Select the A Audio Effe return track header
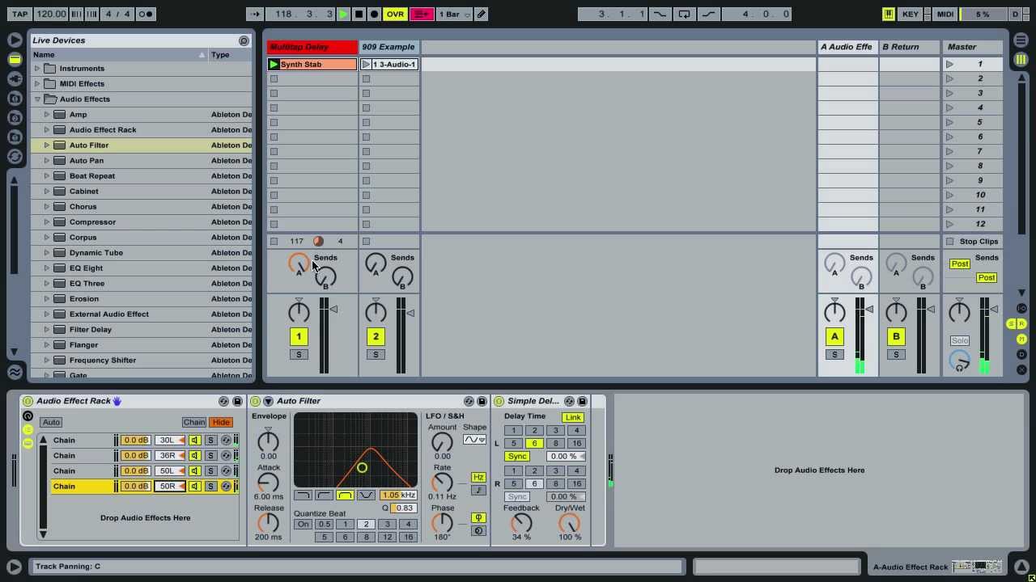Screen dimensions: 1036x582 [847, 47]
